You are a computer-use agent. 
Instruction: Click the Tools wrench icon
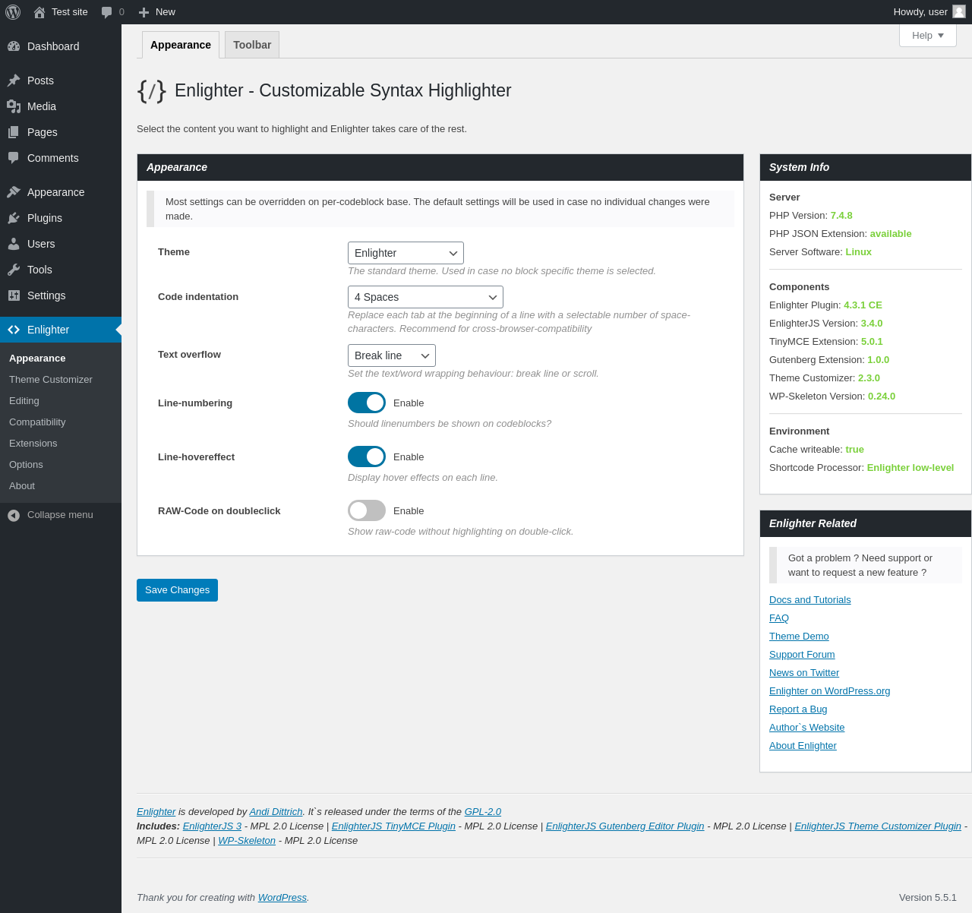[x=14, y=270]
